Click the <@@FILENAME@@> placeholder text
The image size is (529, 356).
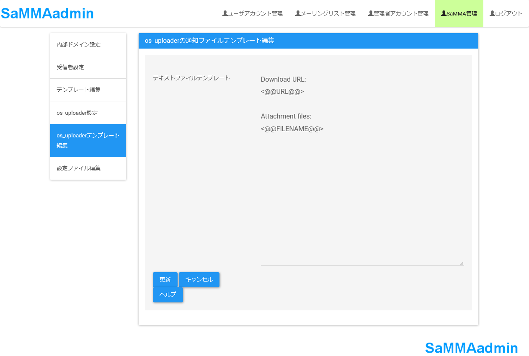click(x=292, y=129)
